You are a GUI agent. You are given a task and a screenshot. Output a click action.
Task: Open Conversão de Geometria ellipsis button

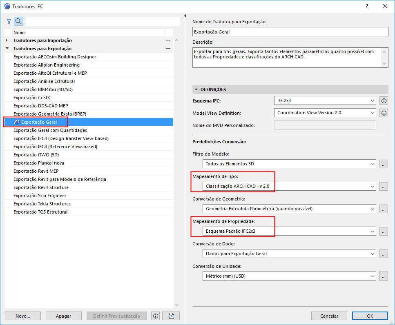pyautogui.click(x=384, y=209)
